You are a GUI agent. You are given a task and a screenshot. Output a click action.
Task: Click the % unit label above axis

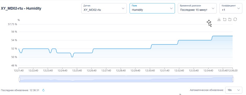click(19, 20)
